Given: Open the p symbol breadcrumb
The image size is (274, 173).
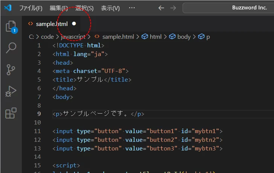Looking at the screenshot, I should (x=204, y=37).
